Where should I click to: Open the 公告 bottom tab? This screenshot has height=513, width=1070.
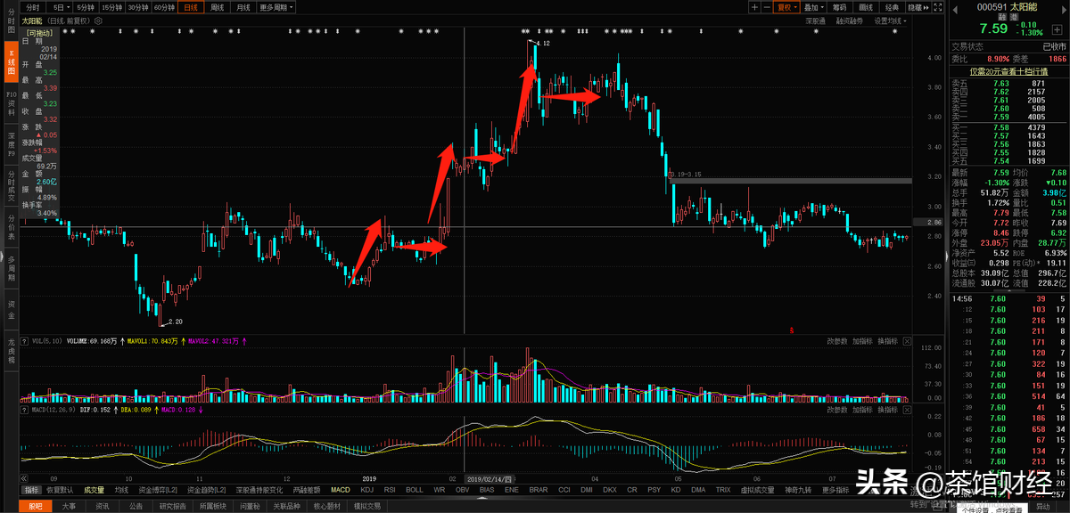136,506
